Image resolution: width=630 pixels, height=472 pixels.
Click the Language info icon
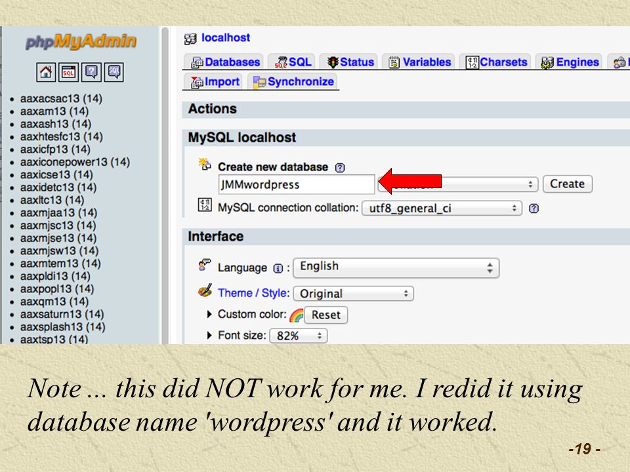point(278,269)
